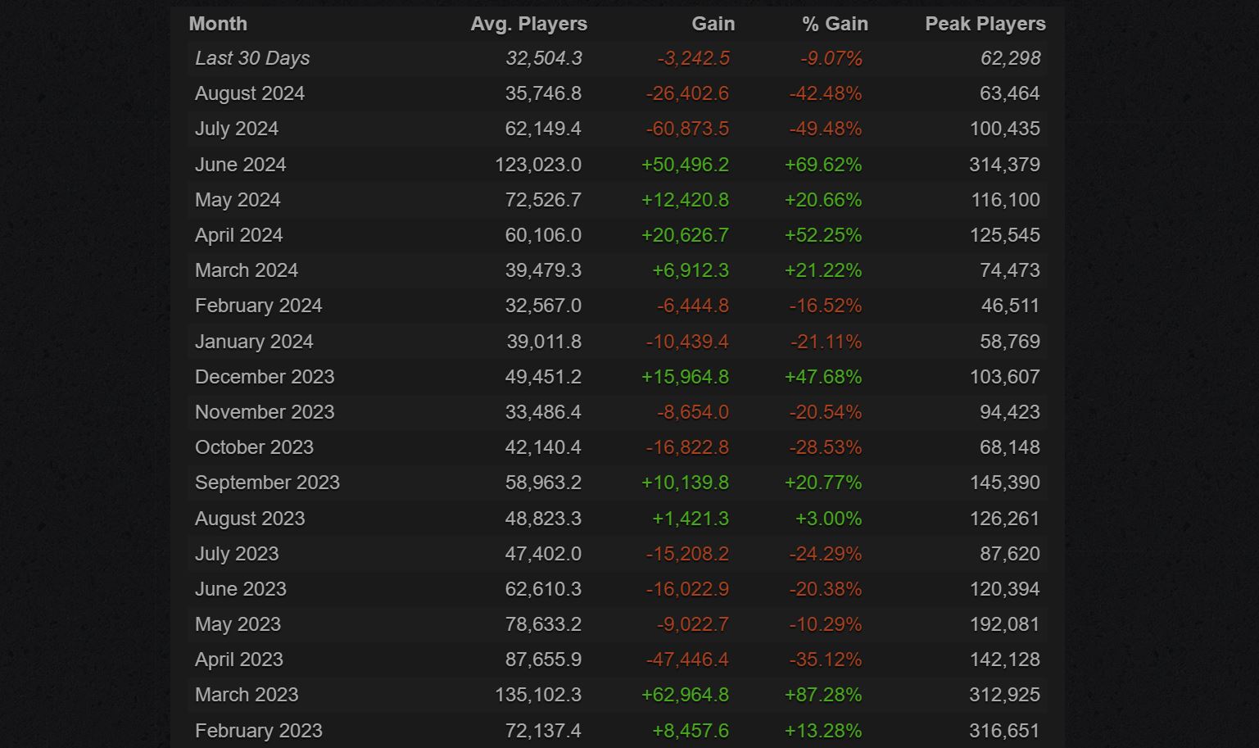The width and height of the screenshot is (1259, 748).
Task: Click peak players value 62,298
Action: tap(1011, 58)
